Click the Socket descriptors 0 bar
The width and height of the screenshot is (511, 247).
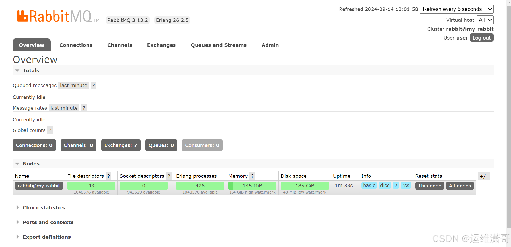144,186
